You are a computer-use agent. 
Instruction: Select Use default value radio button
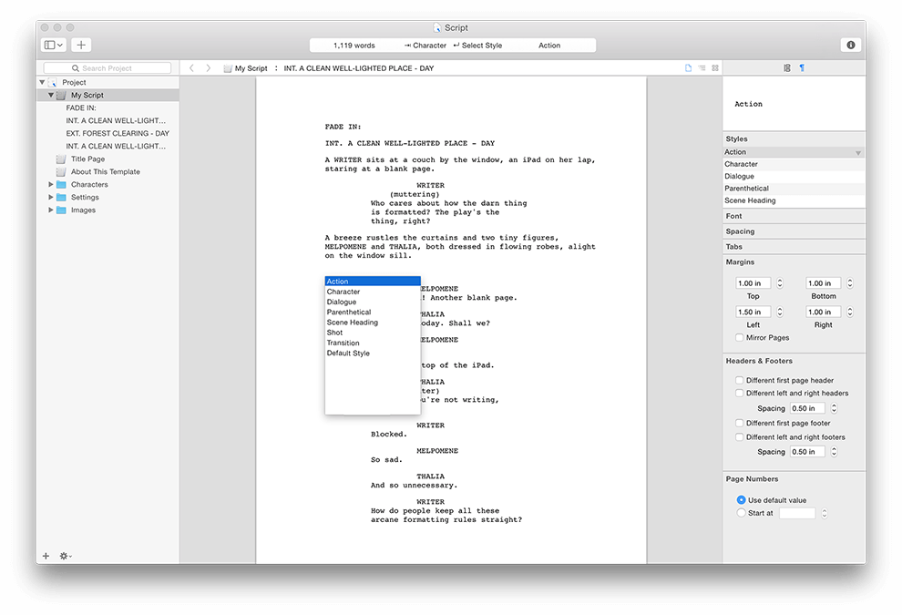tap(741, 500)
